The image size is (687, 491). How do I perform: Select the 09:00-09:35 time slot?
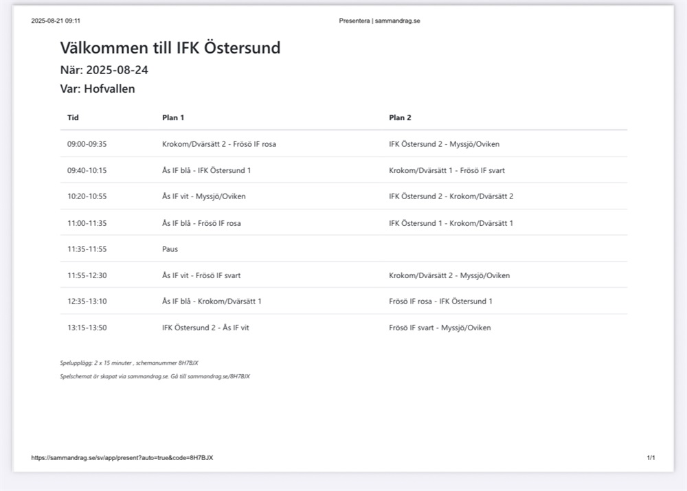click(x=87, y=144)
